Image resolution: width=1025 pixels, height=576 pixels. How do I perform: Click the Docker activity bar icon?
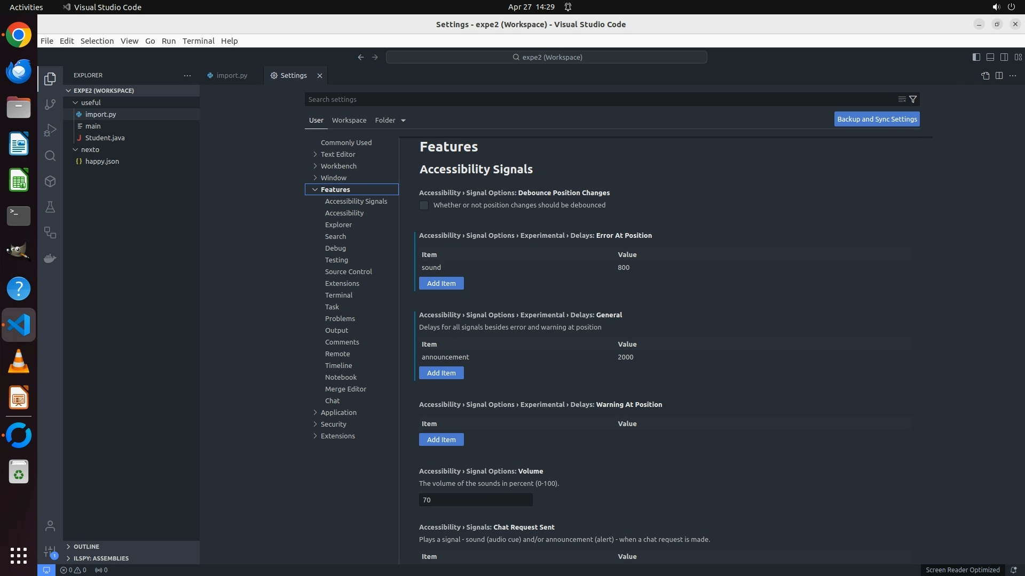(50, 258)
